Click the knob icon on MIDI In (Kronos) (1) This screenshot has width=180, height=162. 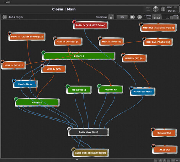55,38
